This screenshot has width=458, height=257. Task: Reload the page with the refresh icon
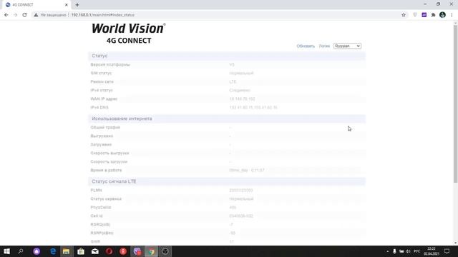click(x=24, y=15)
